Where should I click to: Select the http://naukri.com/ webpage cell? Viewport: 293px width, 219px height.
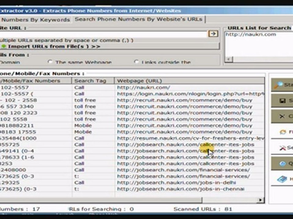143,87
